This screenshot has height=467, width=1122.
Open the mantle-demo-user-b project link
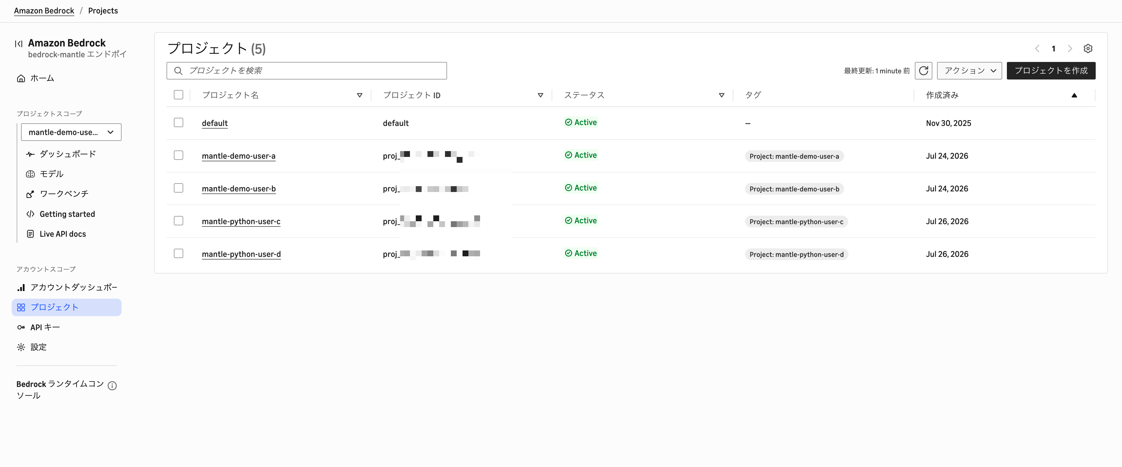[x=239, y=188]
